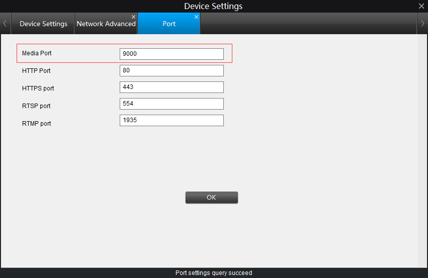Close the Device Settings window
428x278 pixels.
pos(421,6)
